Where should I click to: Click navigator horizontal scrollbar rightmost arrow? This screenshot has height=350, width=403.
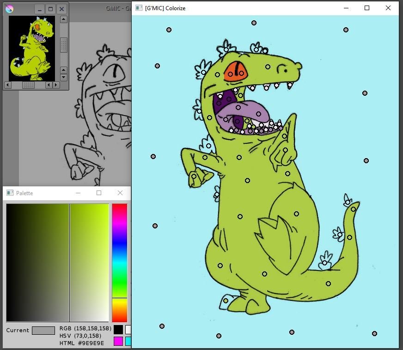(56, 85)
